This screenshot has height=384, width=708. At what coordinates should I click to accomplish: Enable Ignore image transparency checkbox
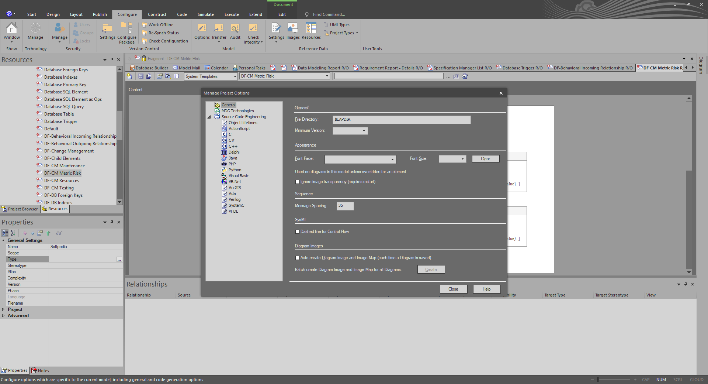tap(297, 182)
